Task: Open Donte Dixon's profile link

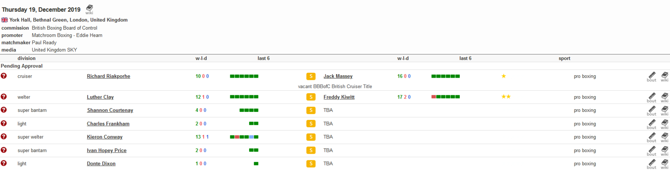Action: [x=101, y=164]
